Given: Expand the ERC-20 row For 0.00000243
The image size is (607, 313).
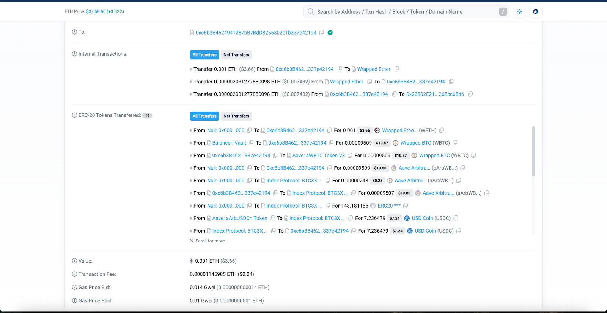Looking at the screenshot, I should coord(191,181).
